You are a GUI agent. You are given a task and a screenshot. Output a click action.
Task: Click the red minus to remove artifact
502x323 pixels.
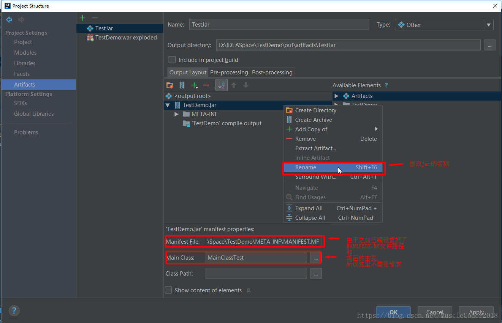point(95,18)
